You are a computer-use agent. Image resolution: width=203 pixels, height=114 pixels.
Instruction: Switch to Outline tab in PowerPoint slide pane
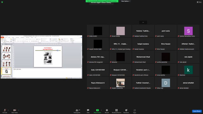click(x=6, y=44)
